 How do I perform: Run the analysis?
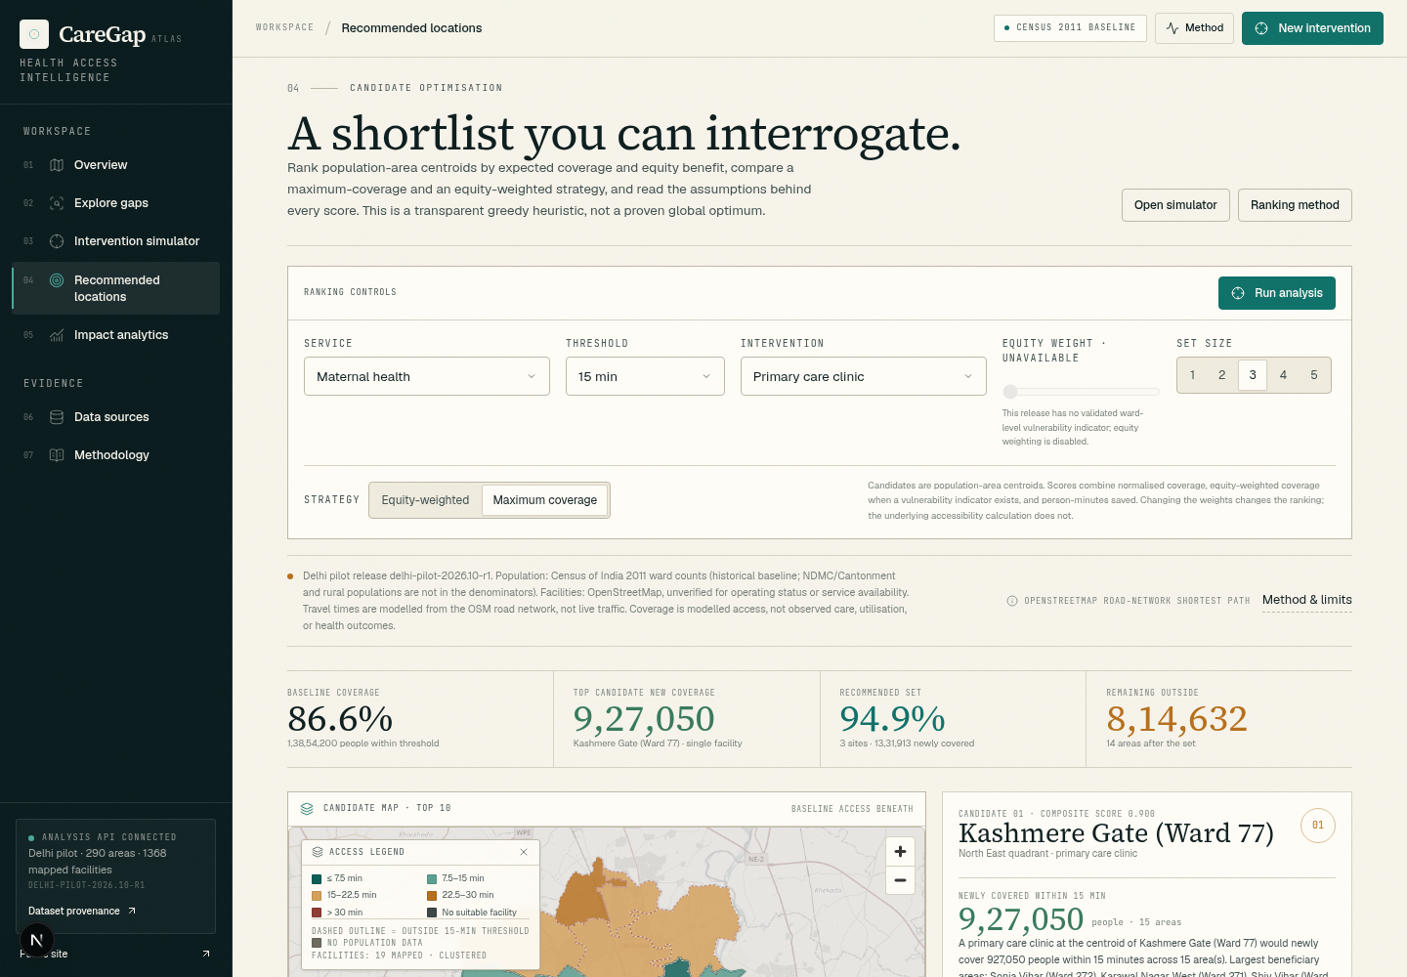(1277, 293)
